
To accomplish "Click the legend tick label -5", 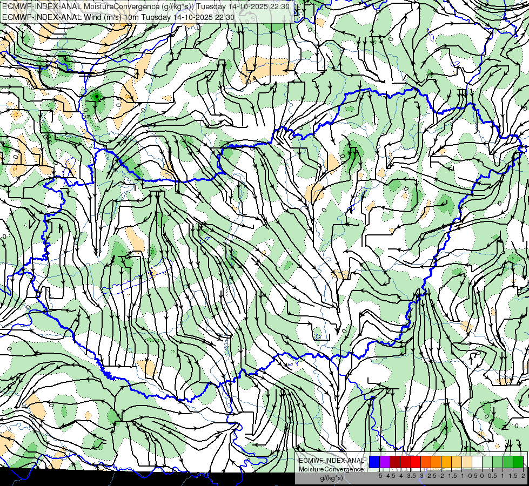I will coord(379,476).
